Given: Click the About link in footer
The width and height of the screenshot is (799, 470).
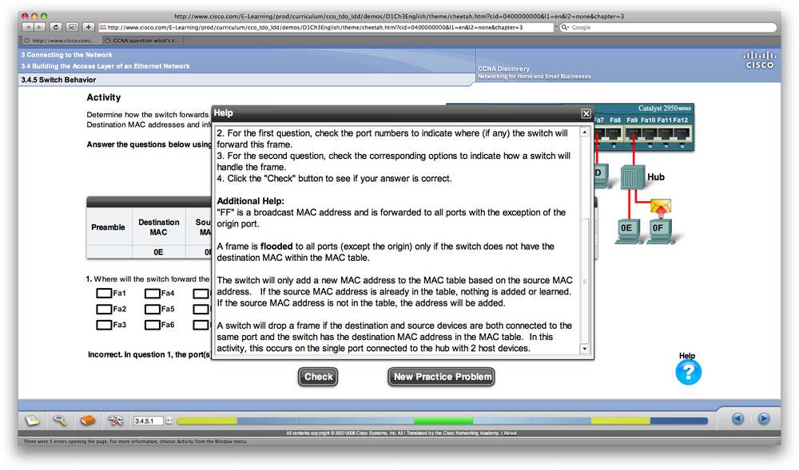Looking at the screenshot, I should tap(510, 433).
